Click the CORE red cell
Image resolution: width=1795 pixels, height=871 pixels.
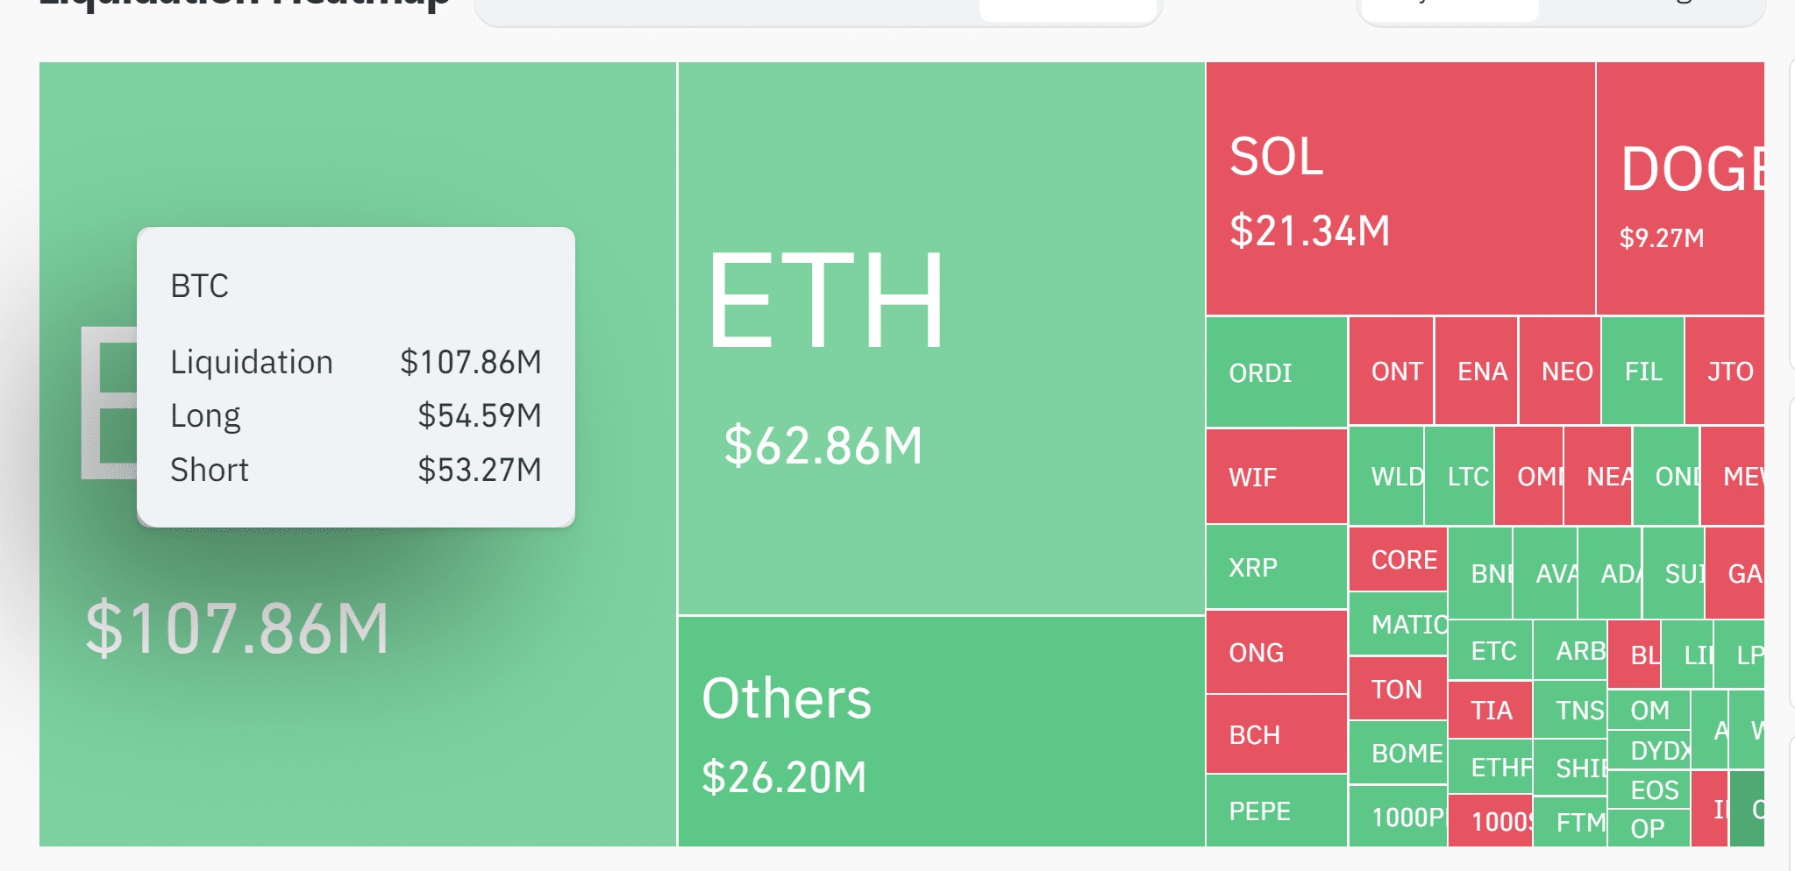(1398, 559)
